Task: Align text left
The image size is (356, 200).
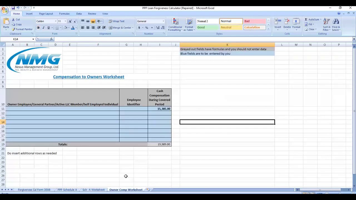Action: coord(83,28)
